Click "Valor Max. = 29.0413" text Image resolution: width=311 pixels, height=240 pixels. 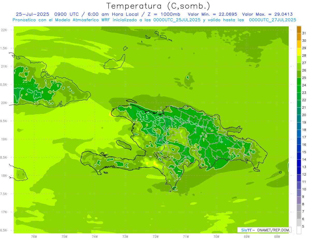(x=267, y=14)
